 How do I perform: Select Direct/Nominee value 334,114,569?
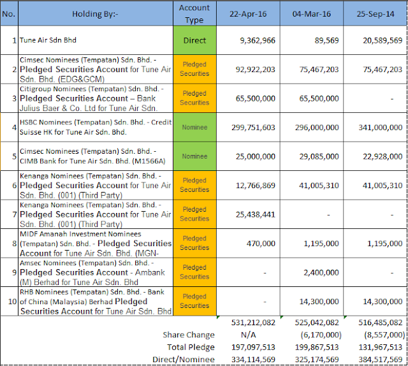tap(253, 360)
